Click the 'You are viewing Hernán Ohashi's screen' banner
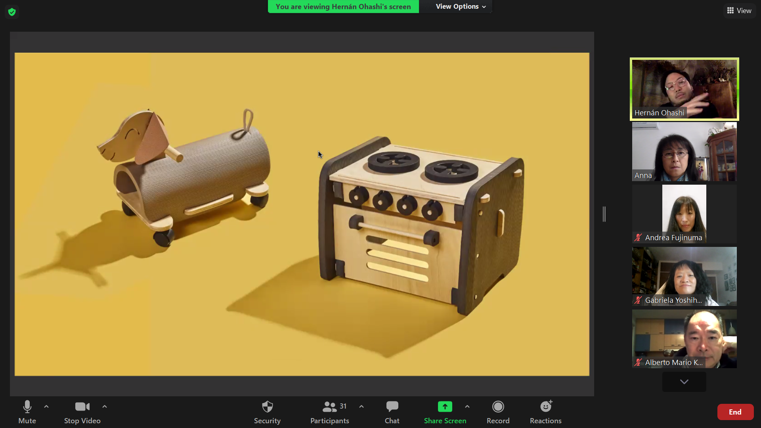761x428 pixels. [x=343, y=7]
